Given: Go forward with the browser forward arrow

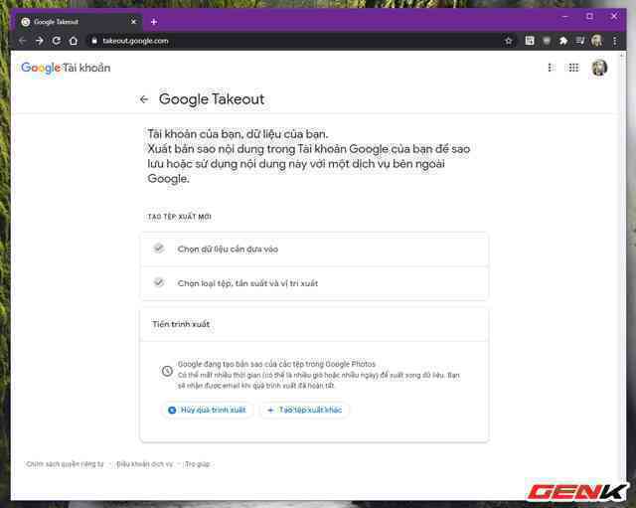Looking at the screenshot, I should (x=40, y=41).
